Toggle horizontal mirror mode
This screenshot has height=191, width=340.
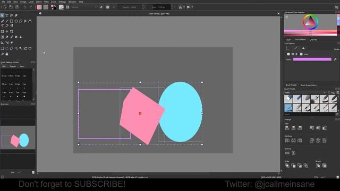point(181,7)
